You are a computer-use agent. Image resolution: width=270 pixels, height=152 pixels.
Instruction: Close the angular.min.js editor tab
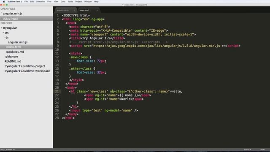[x=74, y=10]
